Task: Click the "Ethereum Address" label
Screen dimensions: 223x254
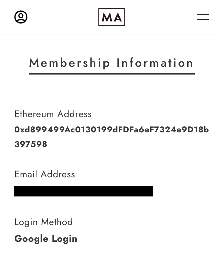Action: tap(53, 114)
